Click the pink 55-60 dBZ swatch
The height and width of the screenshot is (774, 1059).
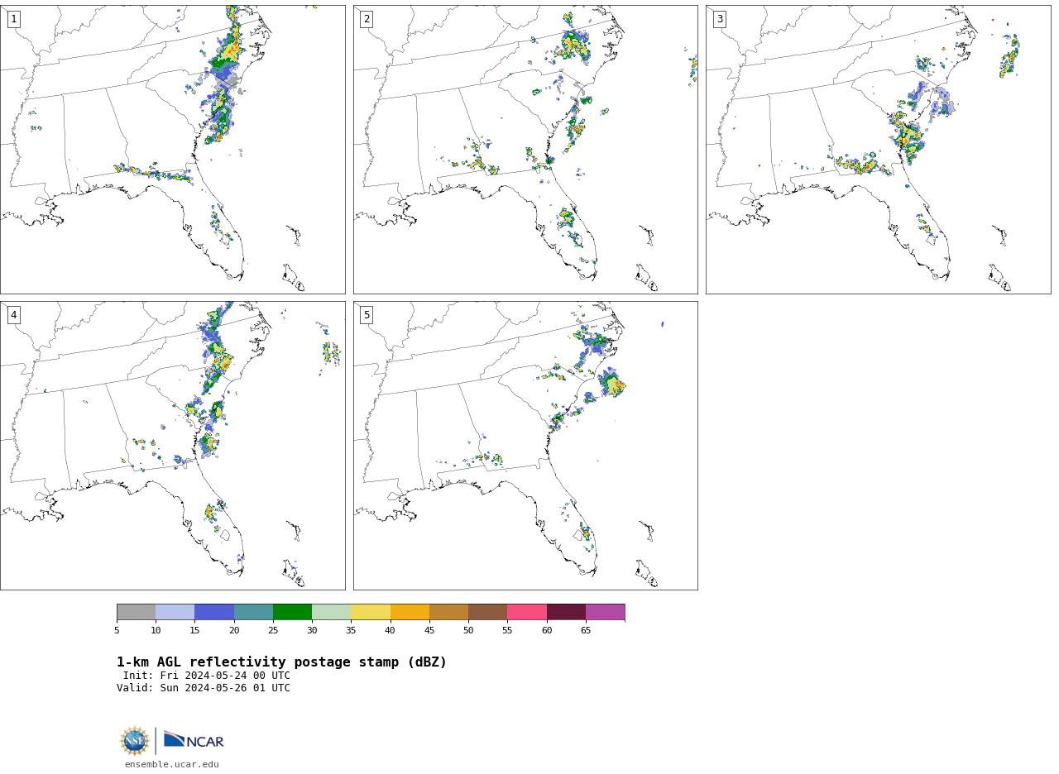point(527,612)
